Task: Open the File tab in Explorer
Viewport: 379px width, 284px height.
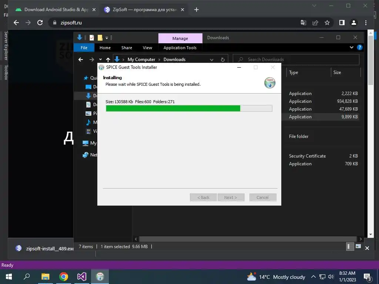Action: (x=84, y=48)
